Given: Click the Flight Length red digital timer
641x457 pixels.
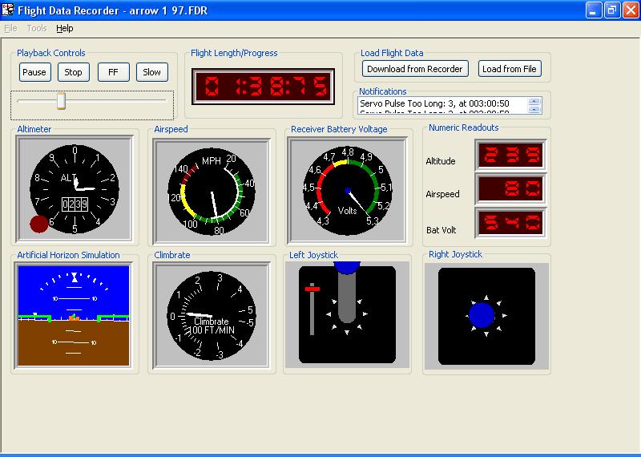Looking at the screenshot, I should tap(262, 85).
